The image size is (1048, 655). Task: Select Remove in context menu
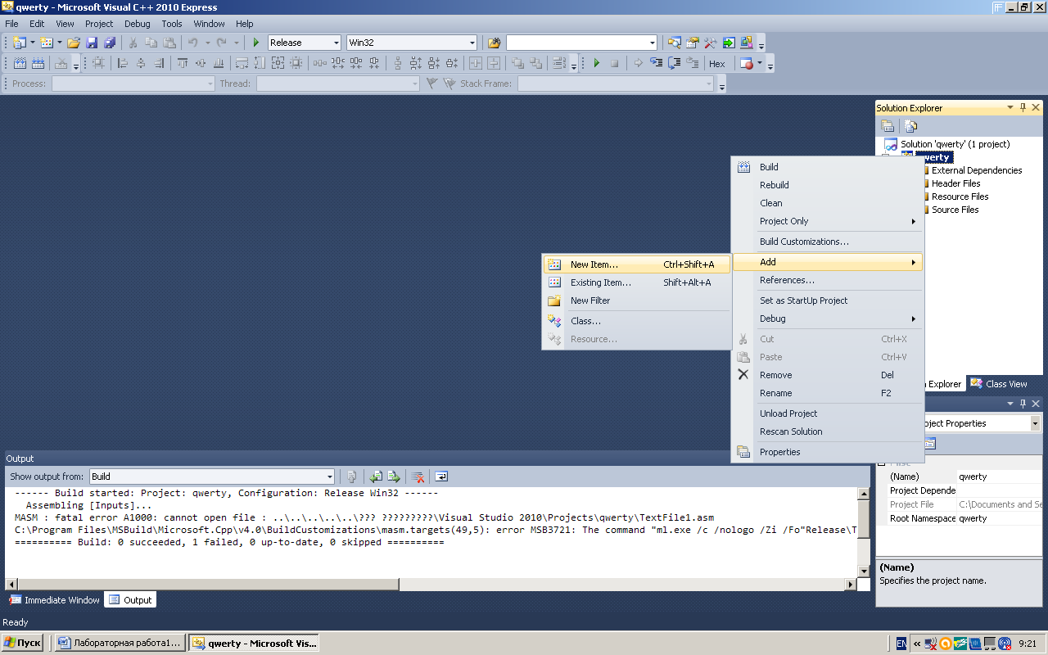pos(828,375)
